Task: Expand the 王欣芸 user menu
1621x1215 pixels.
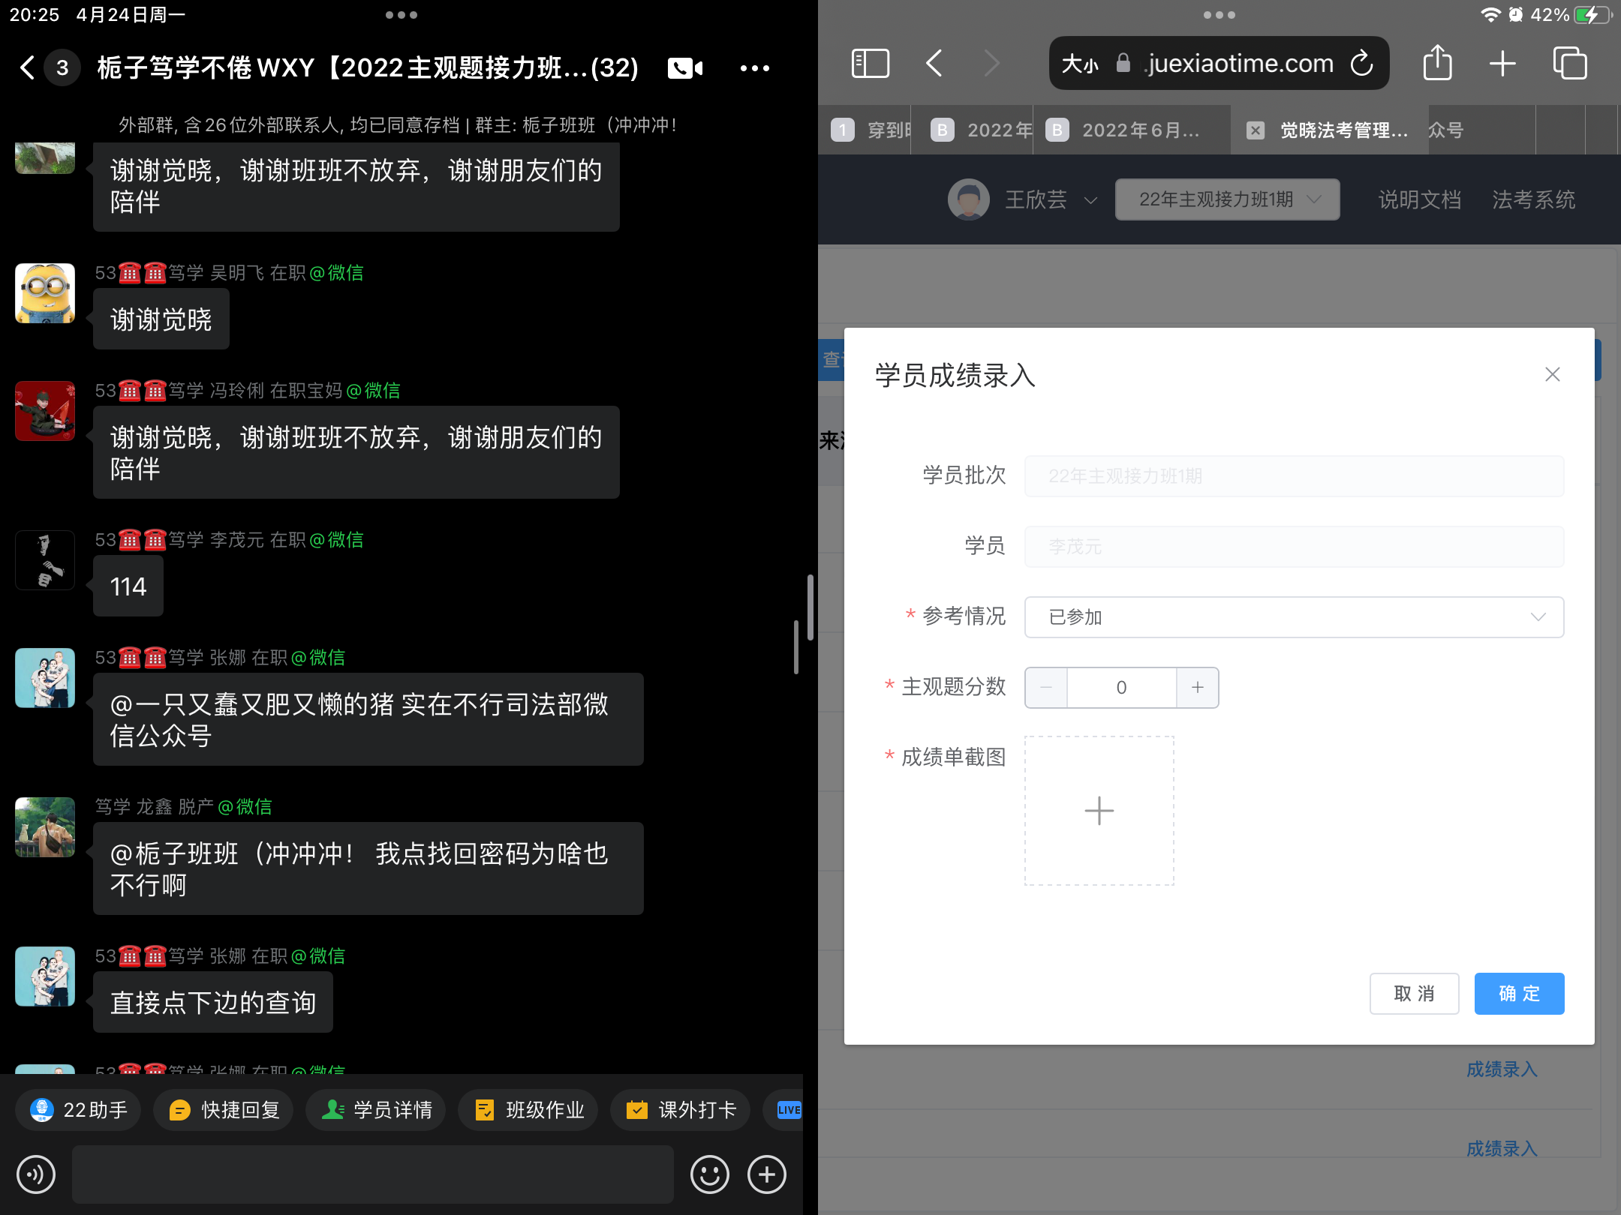Action: [x=1023, y=199]
